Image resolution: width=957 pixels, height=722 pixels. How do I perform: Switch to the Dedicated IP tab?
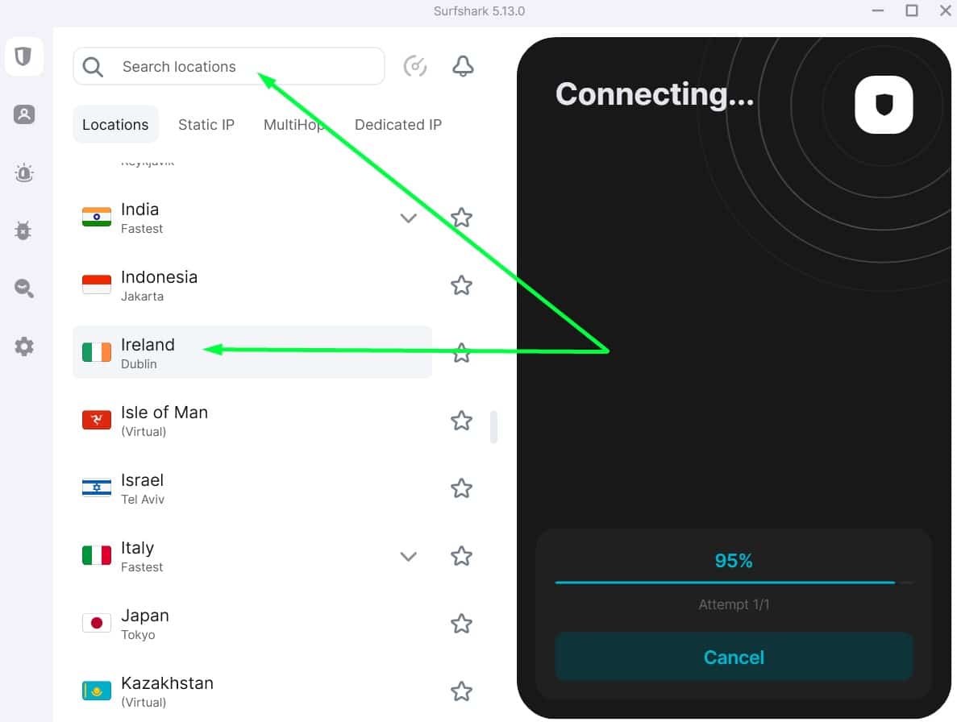[398, 124]
